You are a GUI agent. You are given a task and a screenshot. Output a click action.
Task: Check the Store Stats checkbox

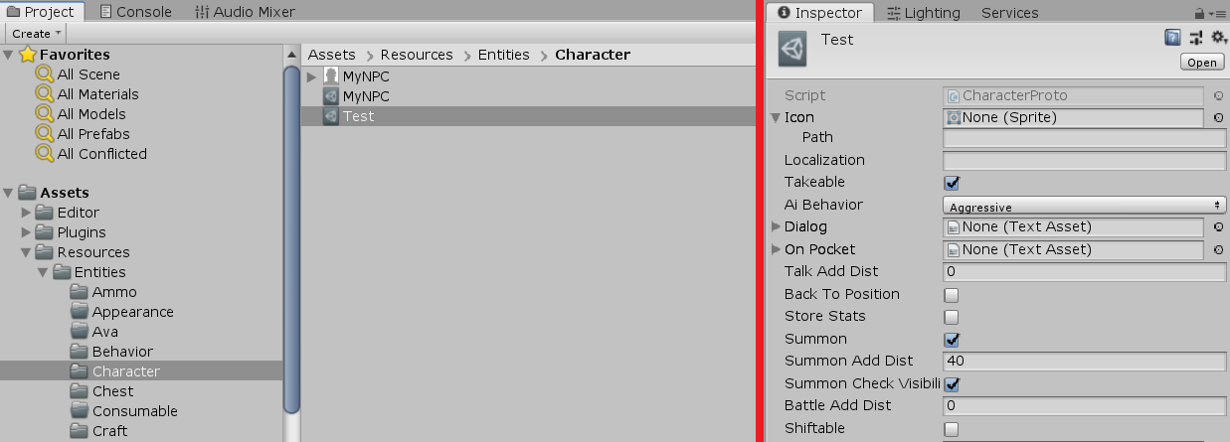952,317
